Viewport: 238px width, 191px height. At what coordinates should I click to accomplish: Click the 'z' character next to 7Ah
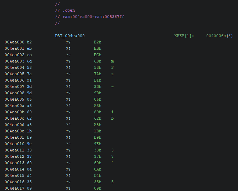pyautogui.click(x=112, y=74)
